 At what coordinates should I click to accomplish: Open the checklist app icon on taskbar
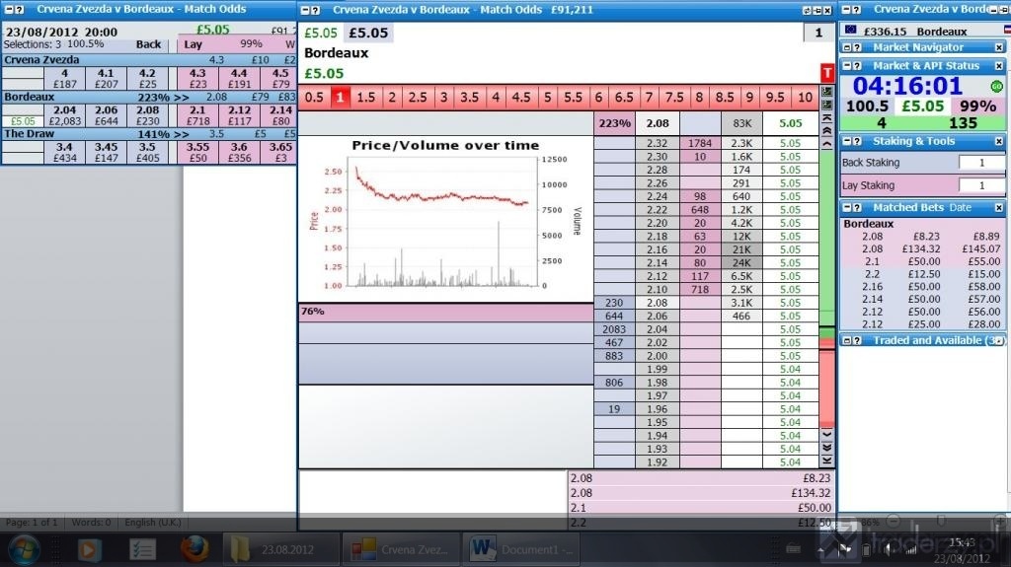pyautogui.click(x=142, y=549)
